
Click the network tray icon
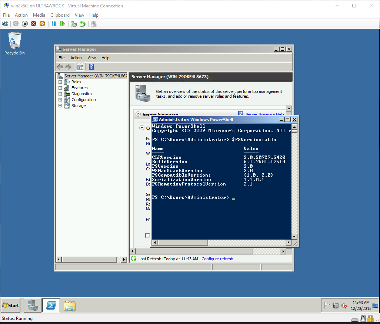tap(336, 305)
